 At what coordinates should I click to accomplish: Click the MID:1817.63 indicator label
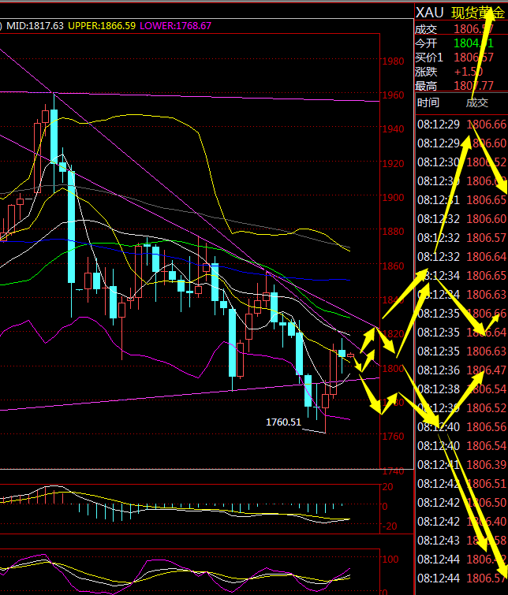click(34, 26)
